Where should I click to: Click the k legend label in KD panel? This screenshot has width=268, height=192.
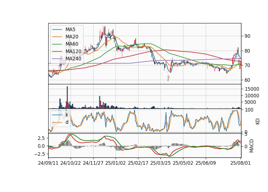[x=67, y=115]
